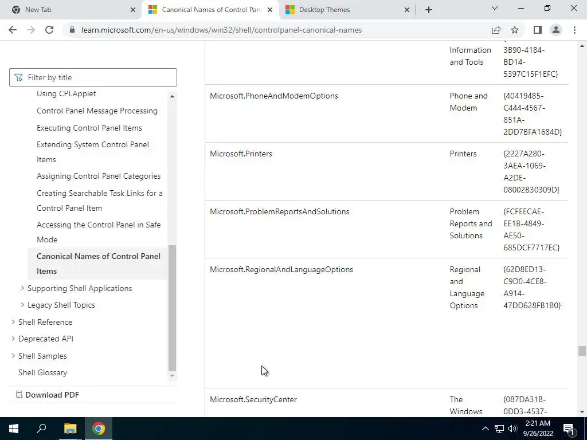Open Chrome's three-dot menu
587x440 pixels.
(x=574, y=30)
